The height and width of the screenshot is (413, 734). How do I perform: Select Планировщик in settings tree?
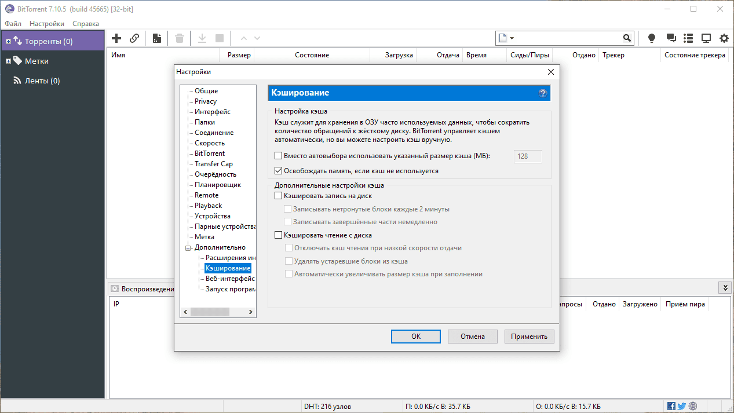pos(218,185)
